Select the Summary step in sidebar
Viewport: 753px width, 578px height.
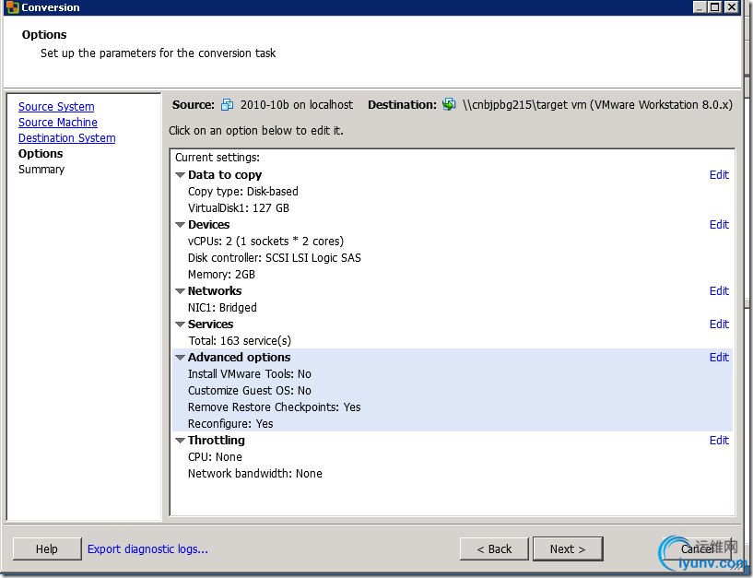41,170
